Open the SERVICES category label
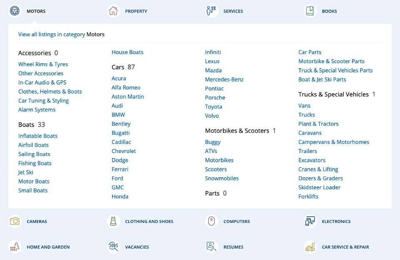Image resolution: width=400 pixels, height=260 pixels. [233, 11]
